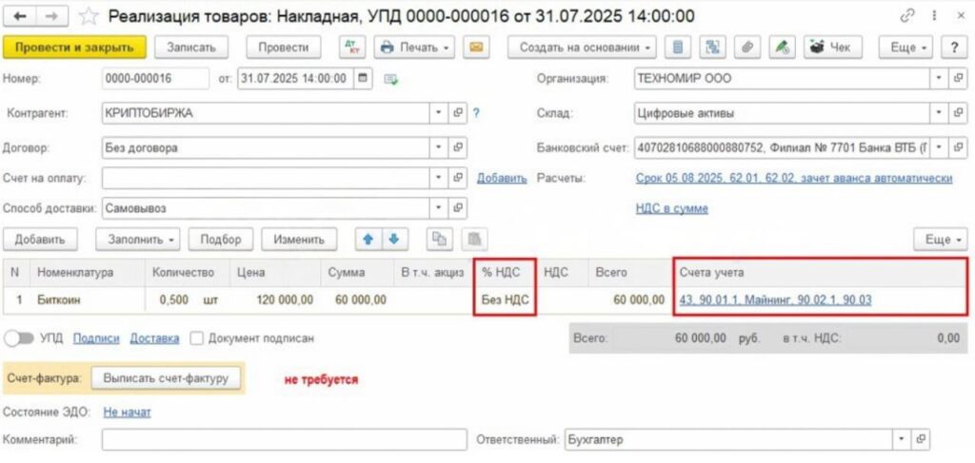This screenshot has height=463, width=975.
Task: Move row up with blue up arrow
Action: 368,240
